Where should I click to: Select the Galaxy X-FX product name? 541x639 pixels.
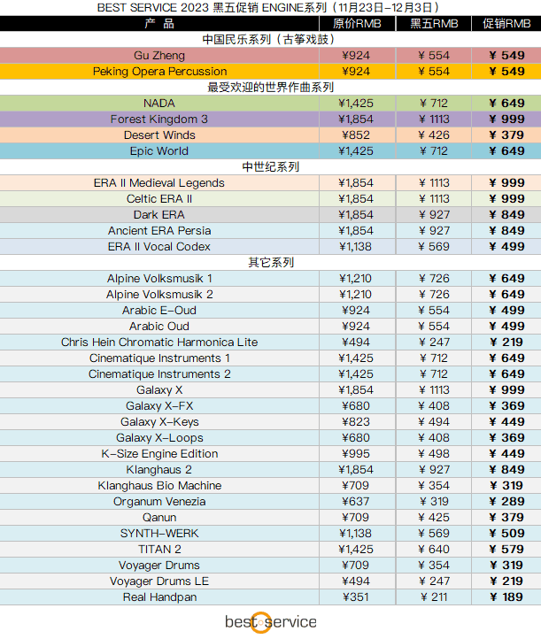[159, 406]
